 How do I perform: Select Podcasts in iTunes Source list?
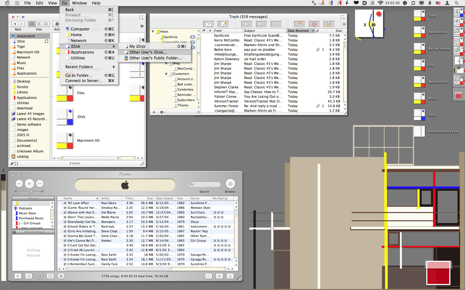(31, 208)
